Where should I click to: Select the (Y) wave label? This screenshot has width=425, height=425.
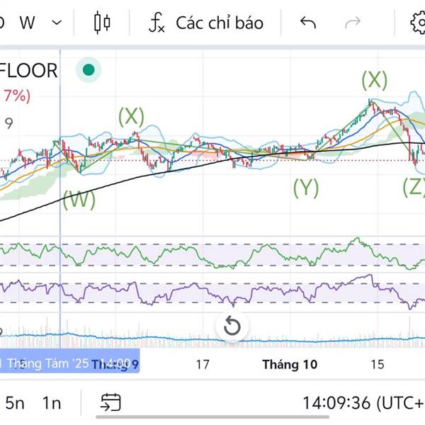tap(306, 187)
